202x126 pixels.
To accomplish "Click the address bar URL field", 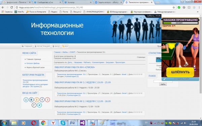I will (x=95, y=7).
